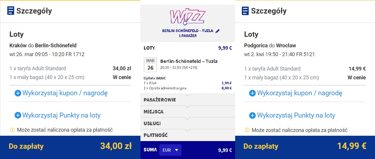
Task: Click the 34,00 zł Do zapłaty total bar
Action: [70, 147]
